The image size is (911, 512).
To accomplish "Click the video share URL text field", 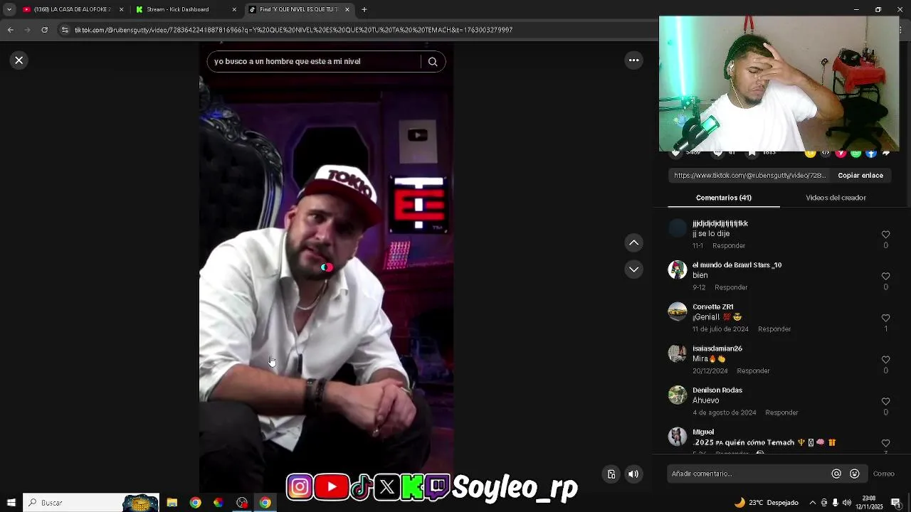I will pyautogui.click(x=749, y=176).
